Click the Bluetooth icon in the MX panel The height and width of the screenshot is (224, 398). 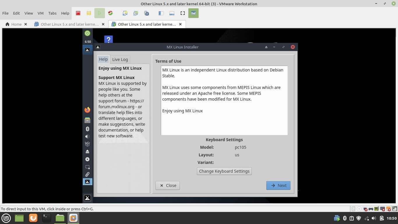(87, 129)
